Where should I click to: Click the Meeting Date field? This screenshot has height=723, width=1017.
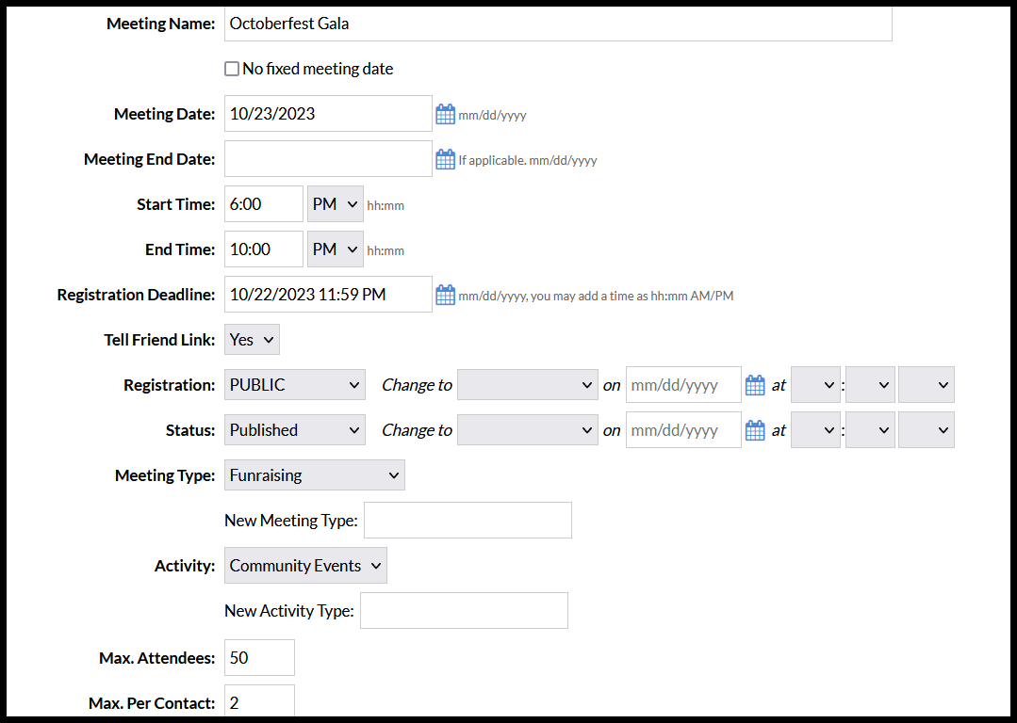tap(328, 113)
